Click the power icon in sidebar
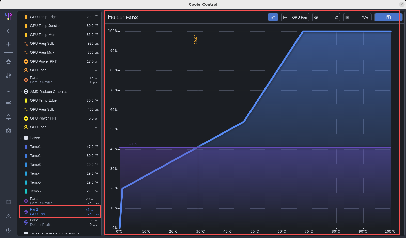 pyautogui.click(x=8, y=230)
